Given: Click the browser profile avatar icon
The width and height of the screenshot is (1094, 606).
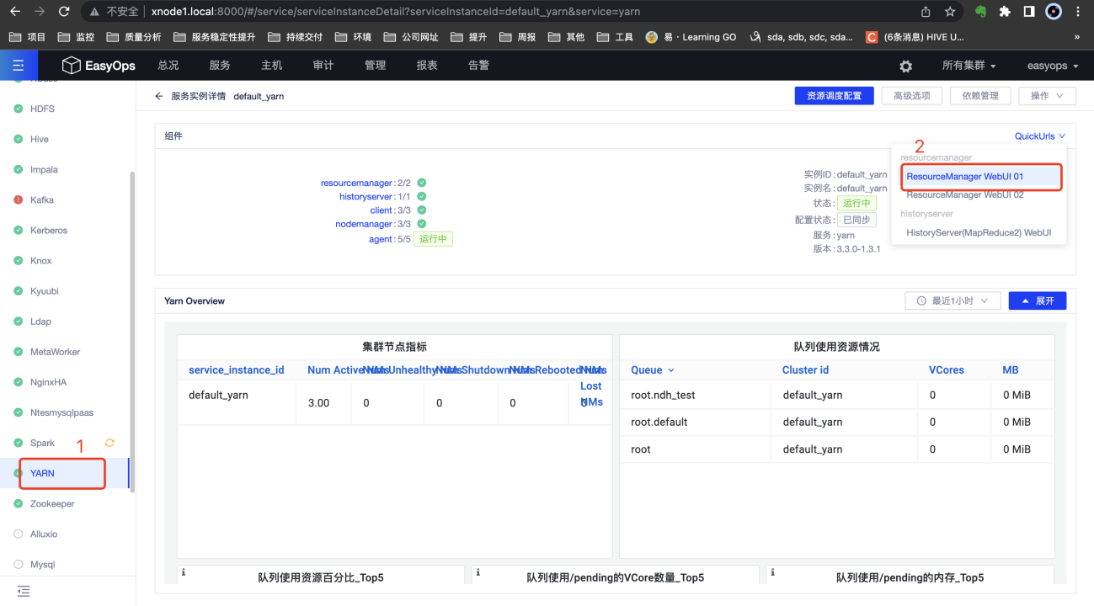Looking at the screenshot, I should (1054, 12).
